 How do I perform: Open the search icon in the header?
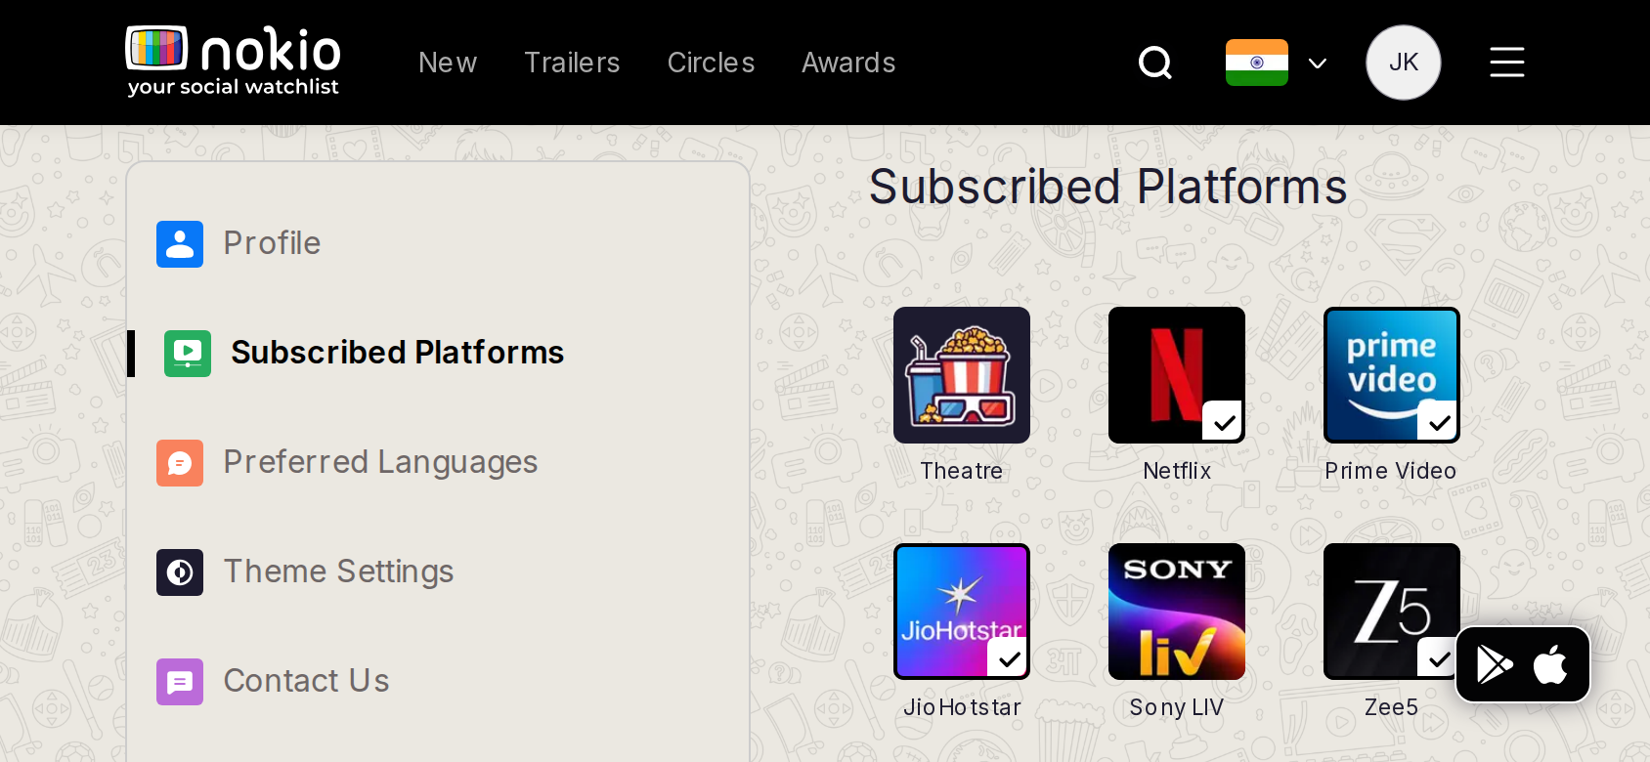(x=1155, y=63)
